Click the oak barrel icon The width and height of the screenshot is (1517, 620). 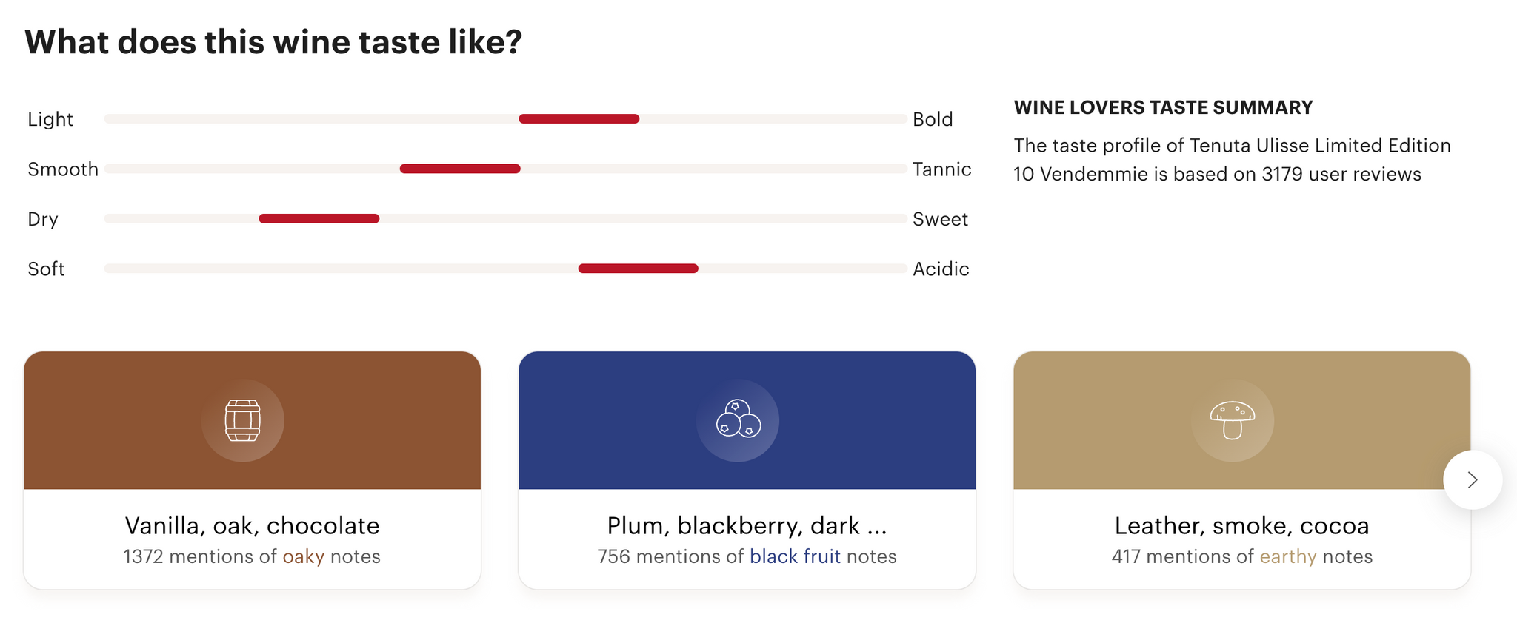243,420
